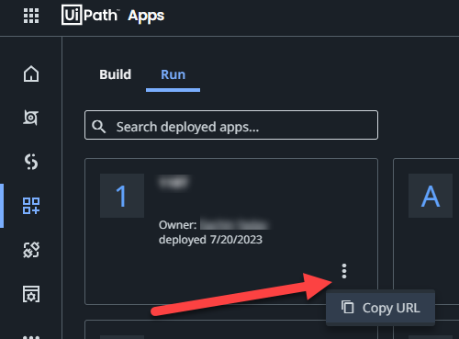Open three-dot menu on first app card

click(x=344, y=271)
